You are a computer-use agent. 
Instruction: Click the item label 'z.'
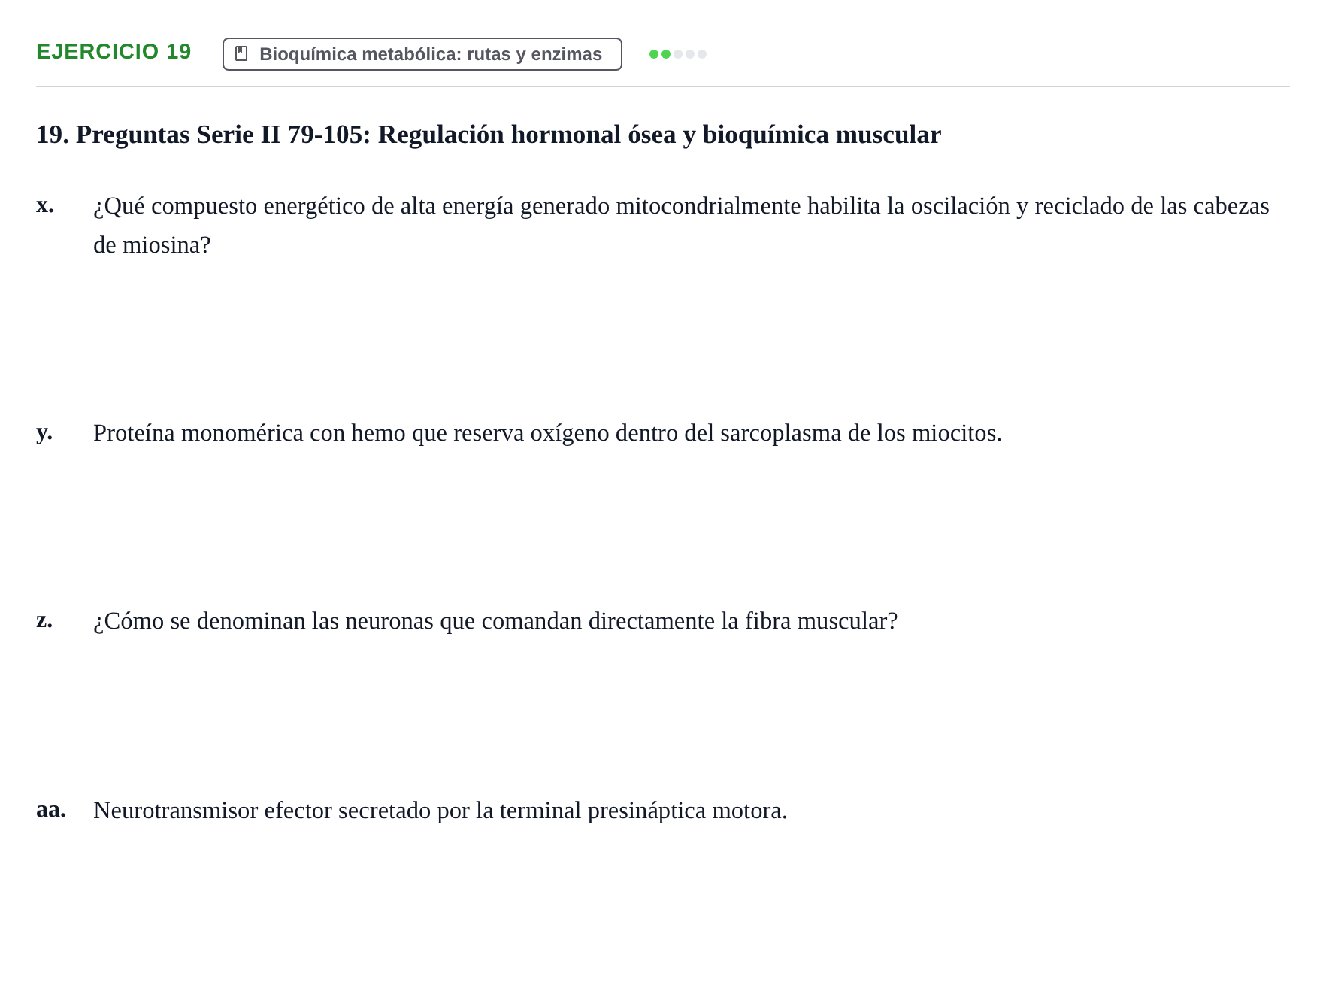click(44, 620)
